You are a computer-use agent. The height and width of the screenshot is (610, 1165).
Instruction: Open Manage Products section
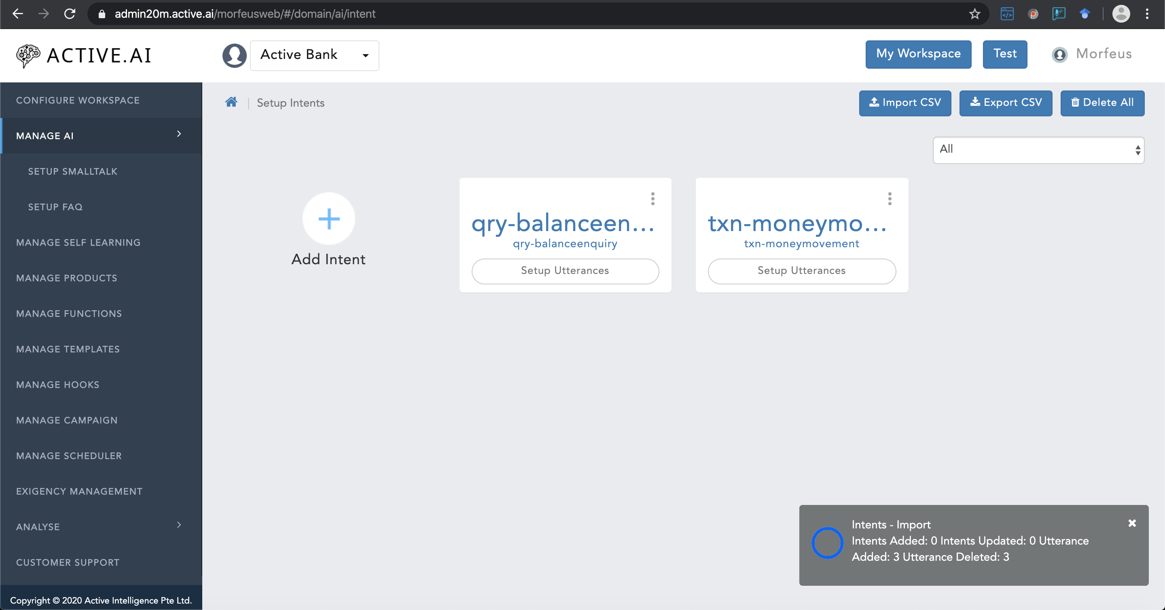pos(66,278)
